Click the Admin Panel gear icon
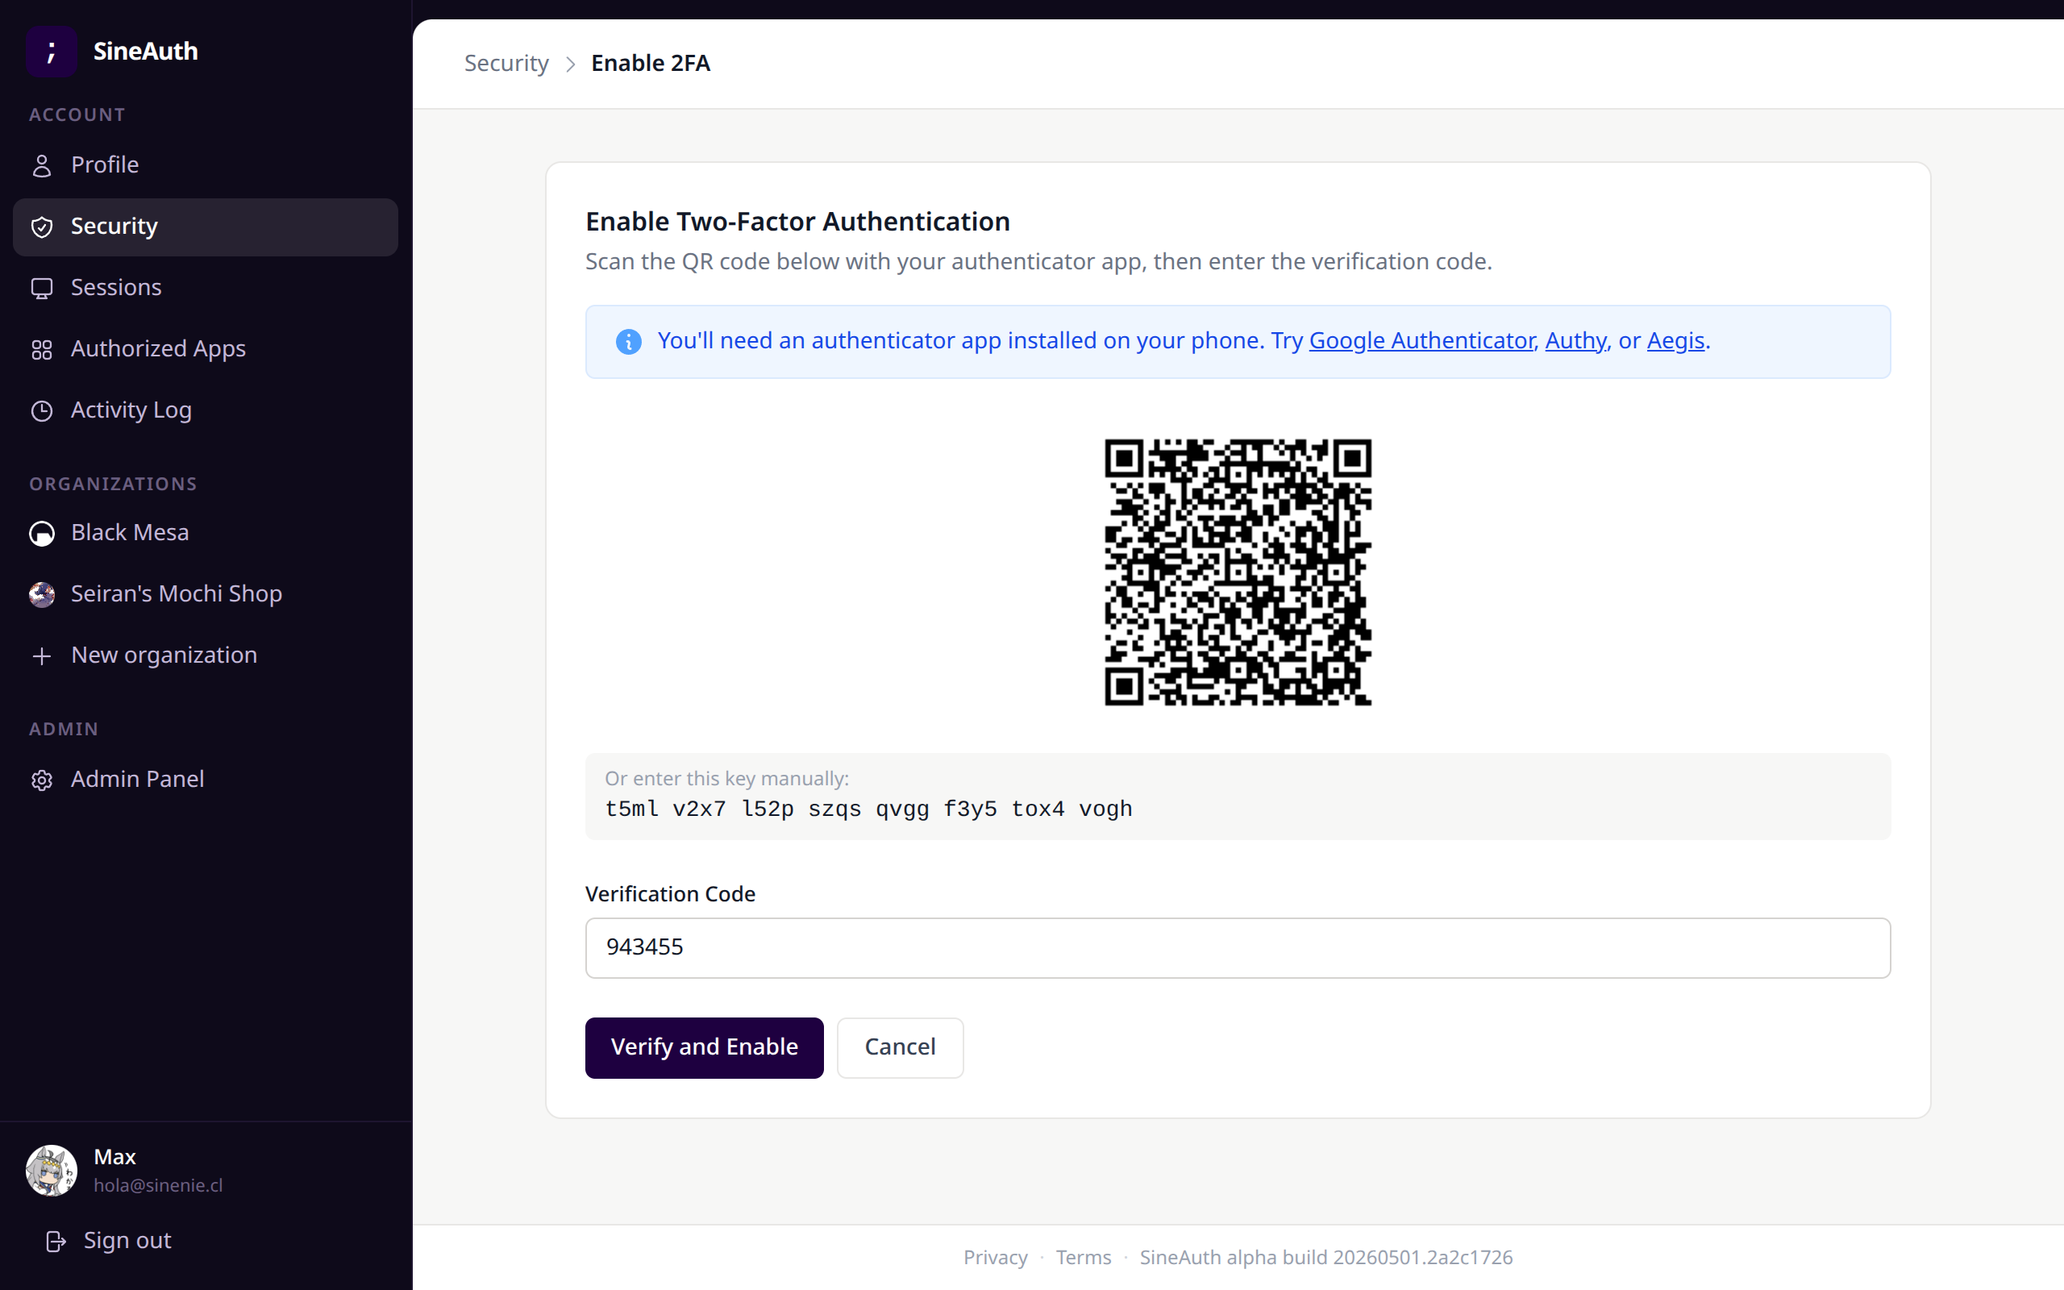This screenshot has height=1290, width=2064. tap(42, 780)
